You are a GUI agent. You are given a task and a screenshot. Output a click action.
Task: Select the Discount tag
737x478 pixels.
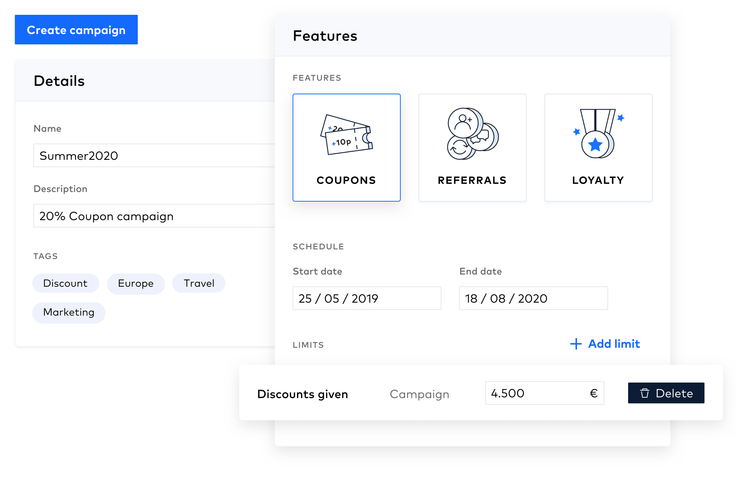coord(66,283)
